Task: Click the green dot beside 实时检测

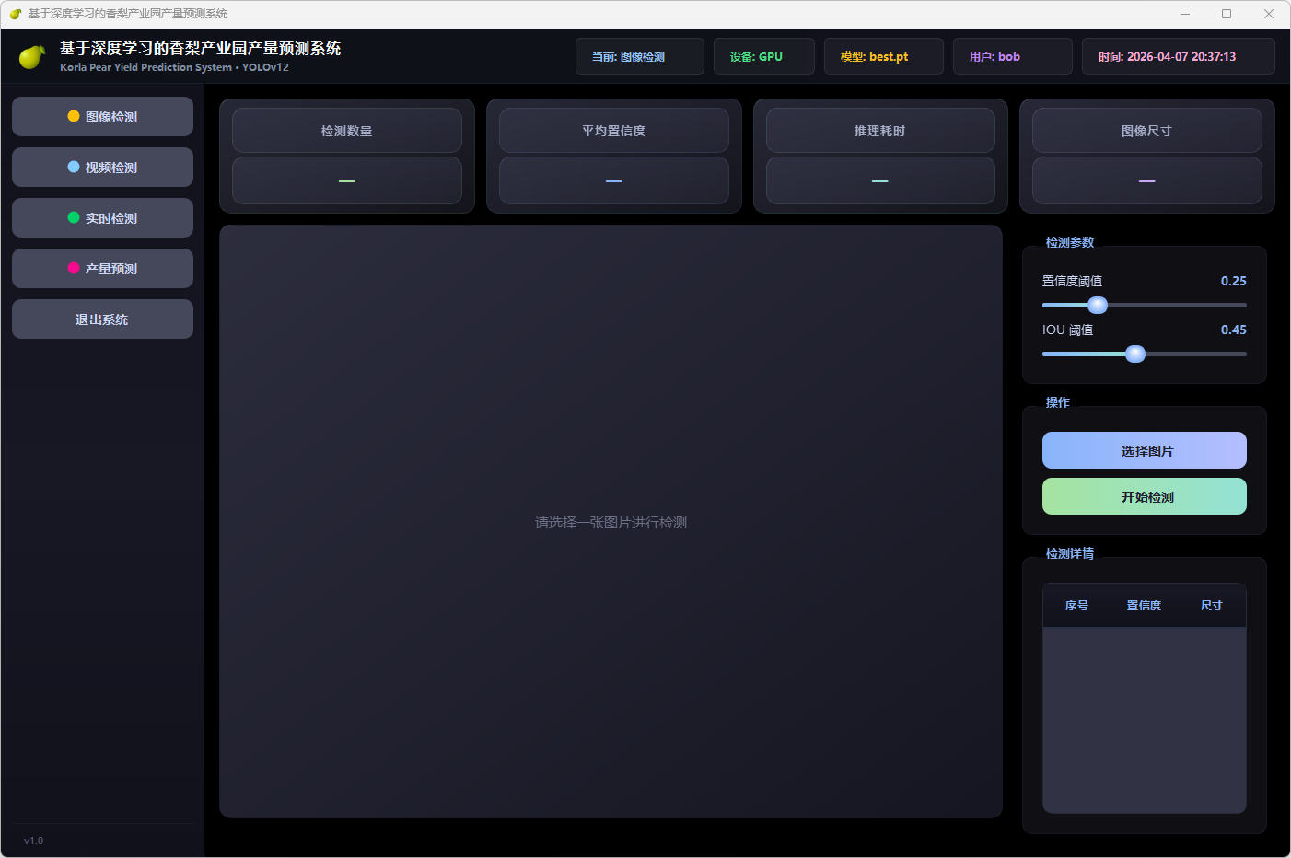Action: coord(74,218)
